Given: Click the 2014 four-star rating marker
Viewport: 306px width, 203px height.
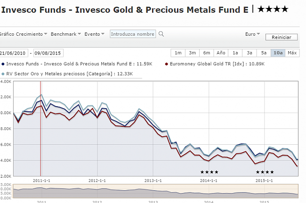Looking at the screenshot, I should [209, 172].
